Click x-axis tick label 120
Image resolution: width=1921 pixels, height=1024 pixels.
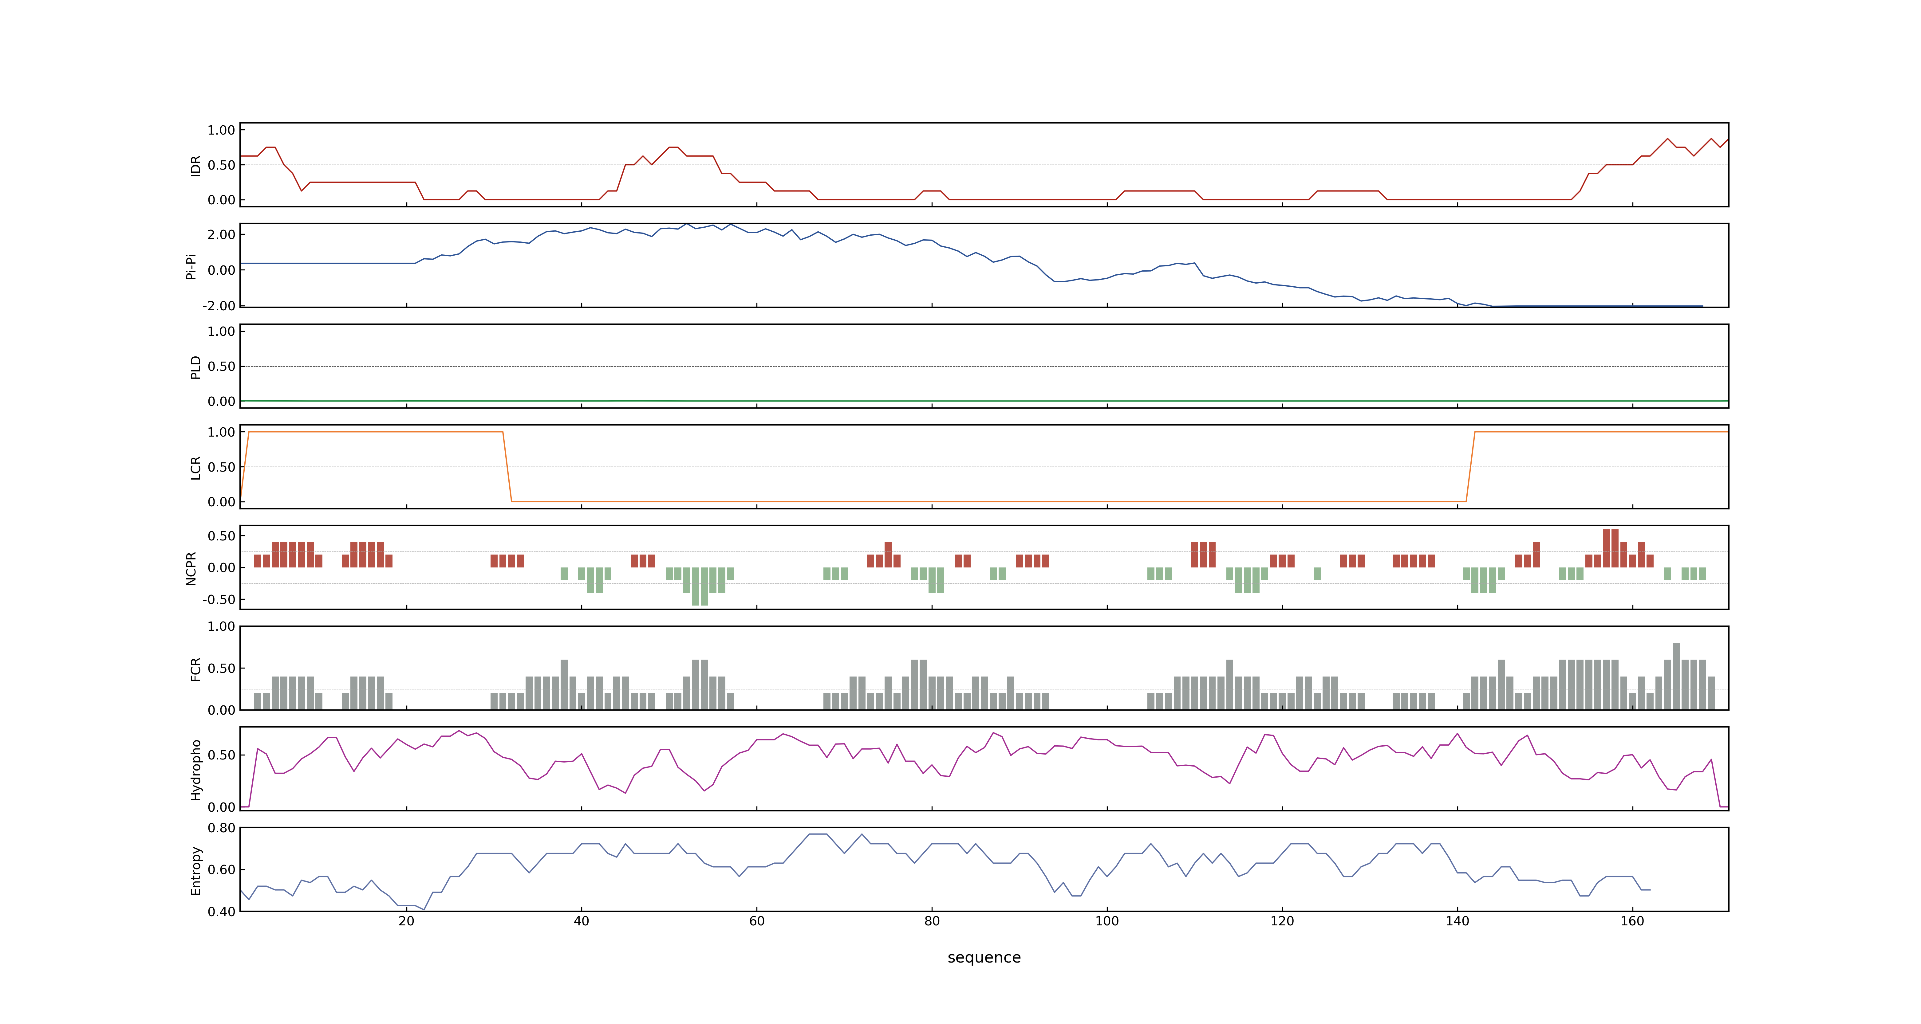1282,920
